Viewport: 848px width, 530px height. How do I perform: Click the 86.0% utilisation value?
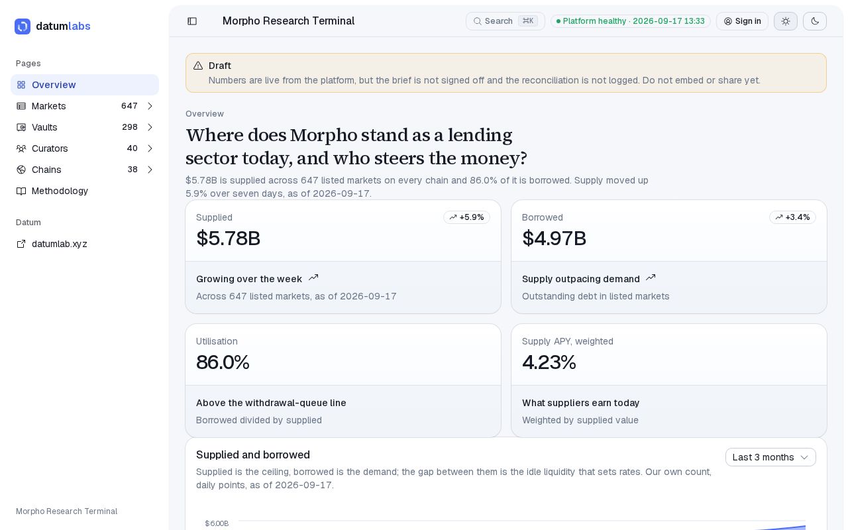(223, 362)
